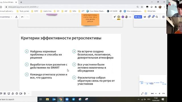Open the Whole Sale bookmark folder
Image resolution: width=182 pixels, height=102 pixels.
(x=150, y=11)
